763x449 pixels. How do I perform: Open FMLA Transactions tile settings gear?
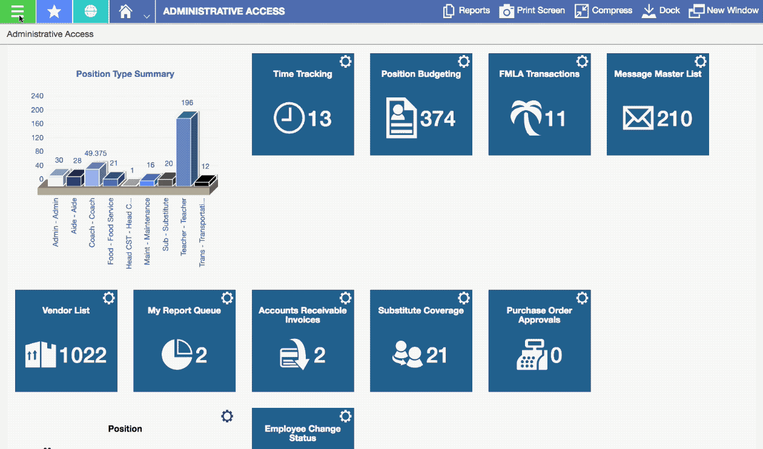582,62
